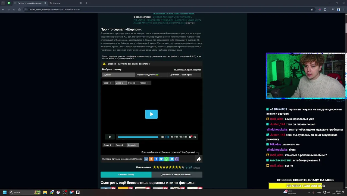The width and height of the screenshot is (347, 196).
Task: Play the video with the large center button
Action: click(151, 114)
